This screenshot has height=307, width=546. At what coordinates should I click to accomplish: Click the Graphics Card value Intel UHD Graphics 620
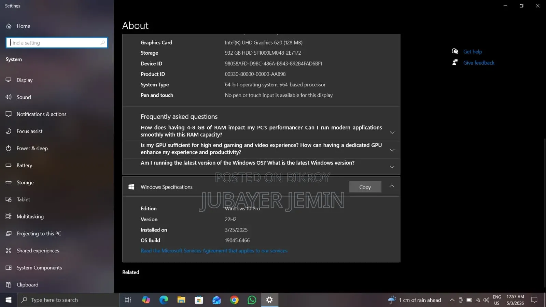click(x=264, y=43)
